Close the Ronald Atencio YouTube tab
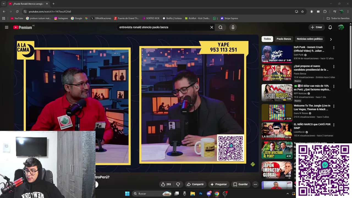Image resolution: width=352 pixels, height=198 pixels. click(47, 4)
